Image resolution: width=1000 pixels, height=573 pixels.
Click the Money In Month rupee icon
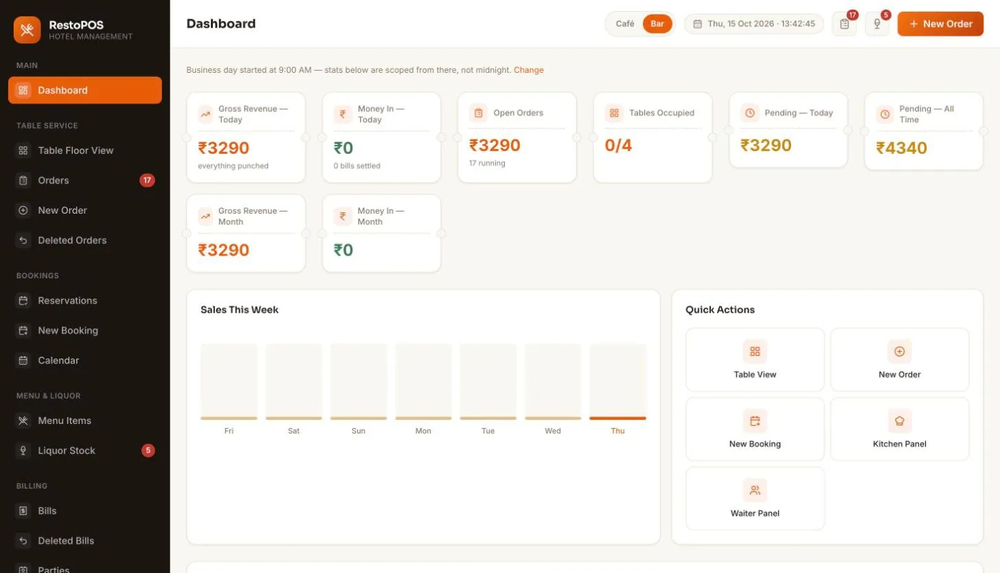[x=343, y=216]
